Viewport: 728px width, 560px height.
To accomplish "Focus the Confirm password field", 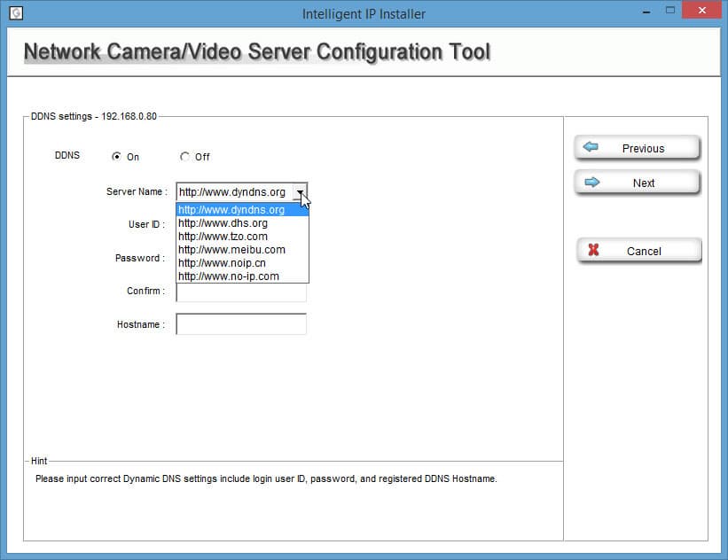I will (241, 292).
